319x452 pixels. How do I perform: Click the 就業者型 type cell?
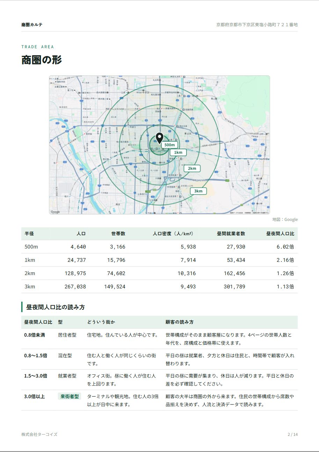coord(67,376)
